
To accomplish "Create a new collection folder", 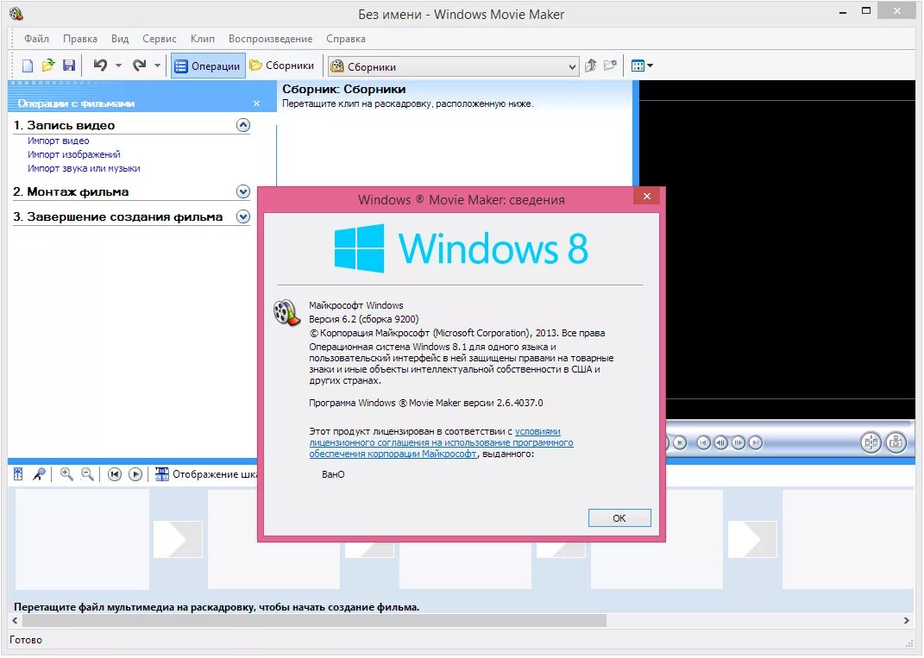I will pos(610,66).
